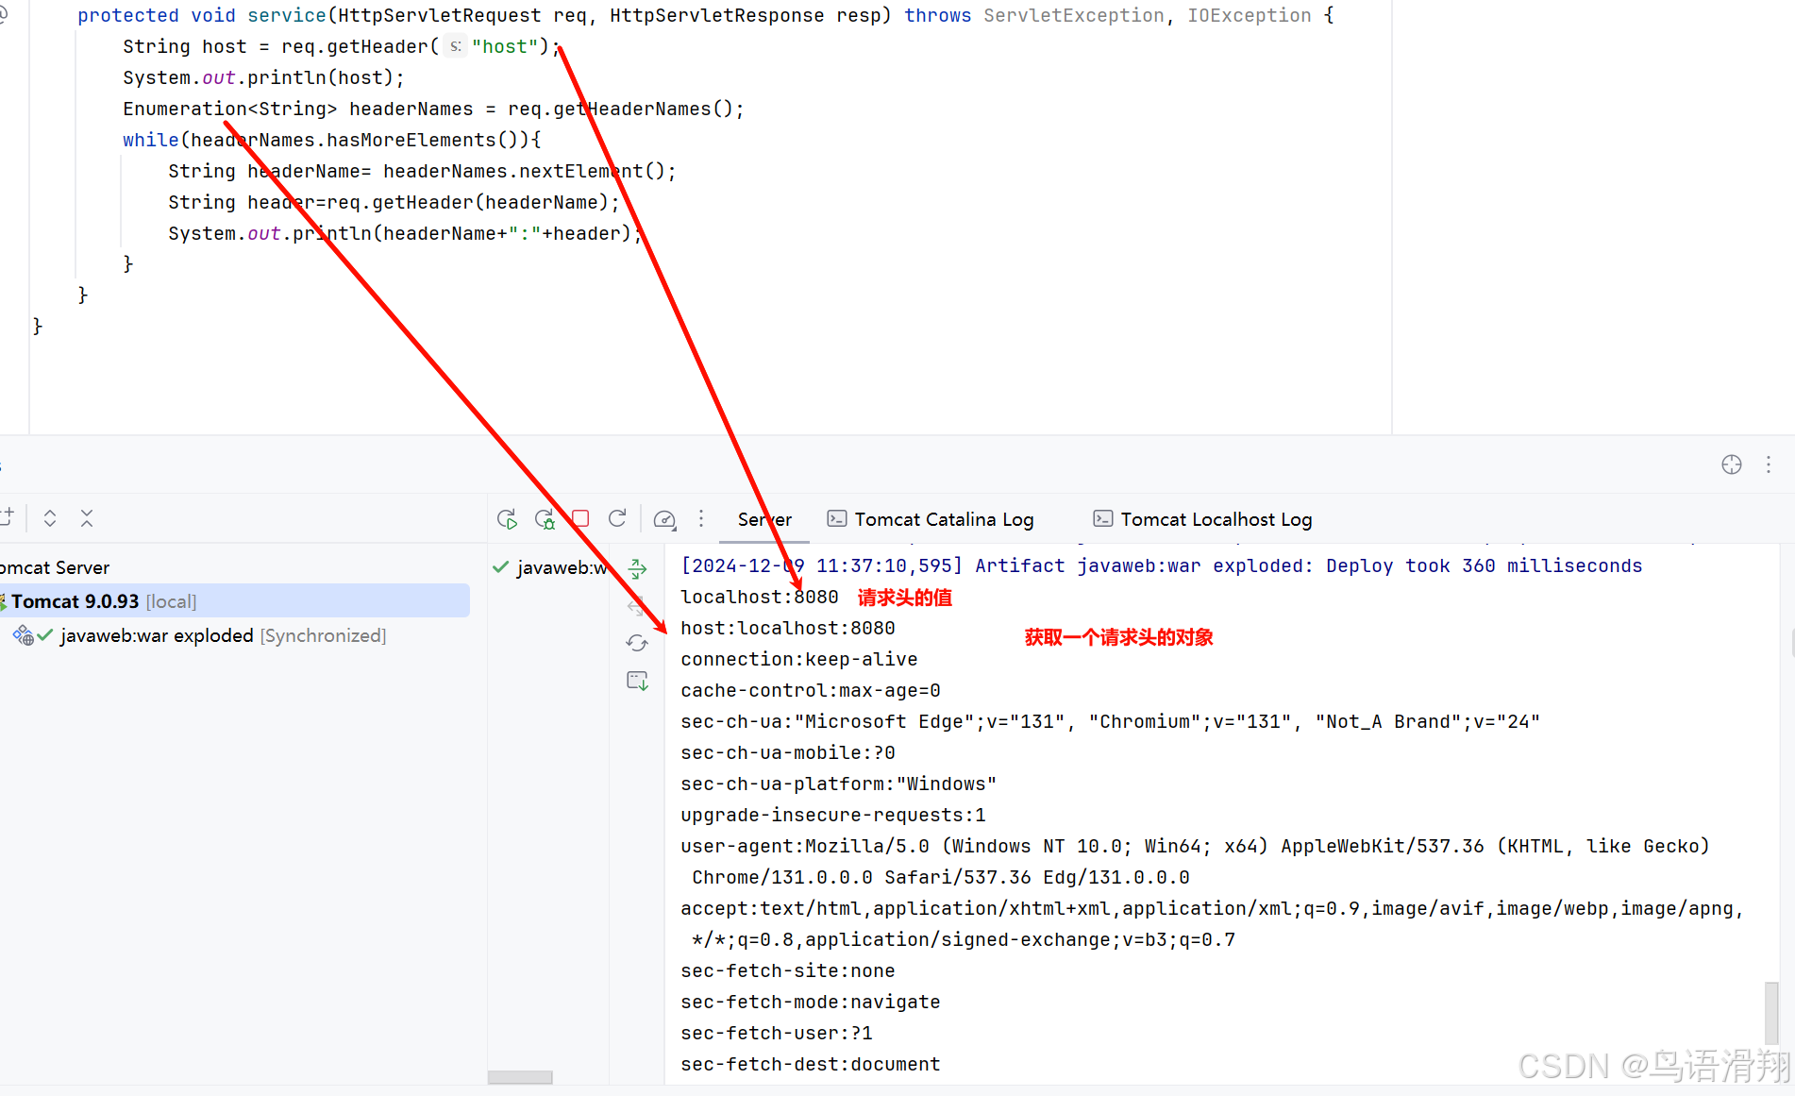Open the Tomcat Catalina Log tab
Screen dimensions: 1795x1096
click(x=930, y=519)
